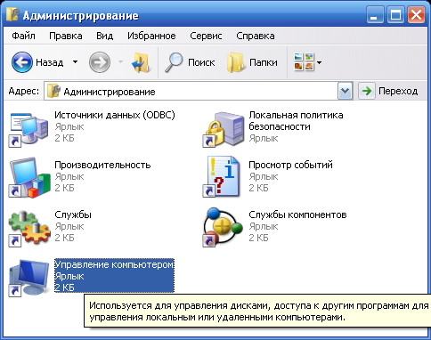Click the blue Back arrow icon

pyautogui.click(x=22, y=62)
